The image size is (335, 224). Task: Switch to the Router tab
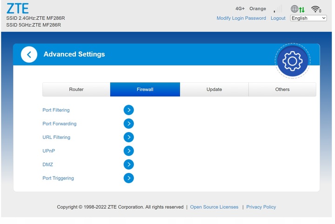tap(76, 89)
